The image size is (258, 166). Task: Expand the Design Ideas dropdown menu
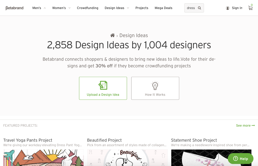click(x=117, y=8)
